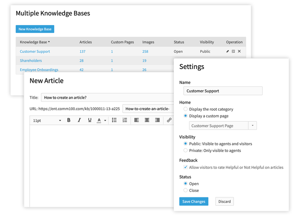Apply Underline formatting

90,120
